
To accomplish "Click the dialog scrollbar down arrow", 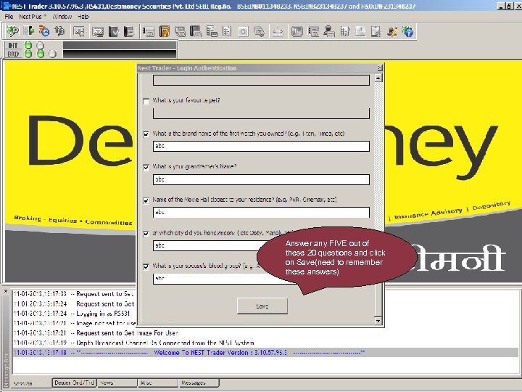I will coord(378,321).
